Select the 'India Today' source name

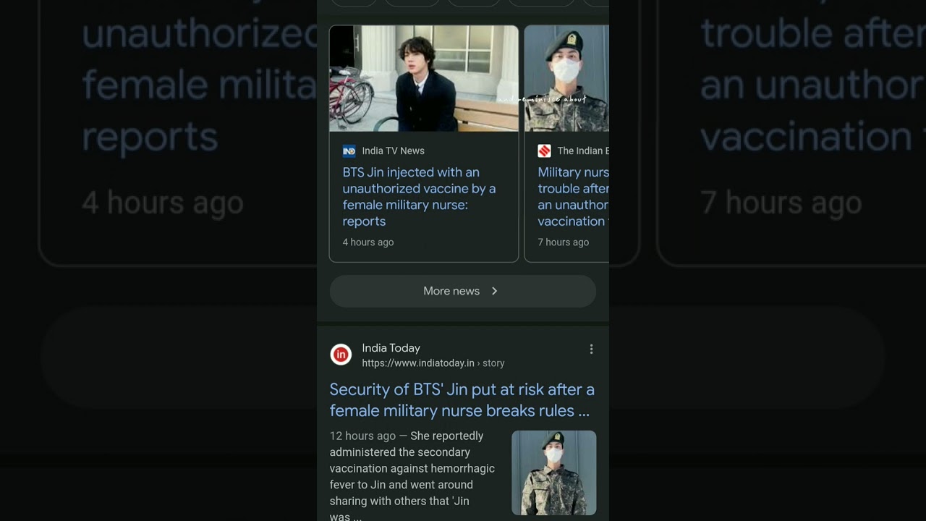(391, 348)
